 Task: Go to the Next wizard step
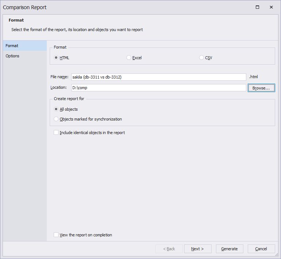click(x=198, y=249)
